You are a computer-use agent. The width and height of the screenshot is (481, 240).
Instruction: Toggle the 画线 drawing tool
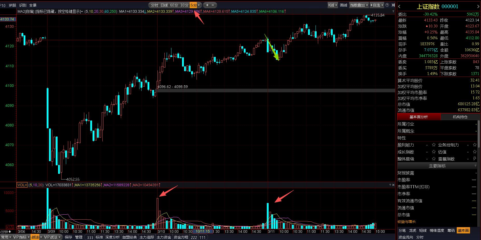(x=343, y=5)
